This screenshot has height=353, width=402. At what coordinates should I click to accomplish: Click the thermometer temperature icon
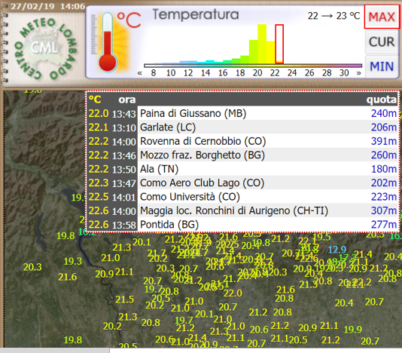point(108,43)
